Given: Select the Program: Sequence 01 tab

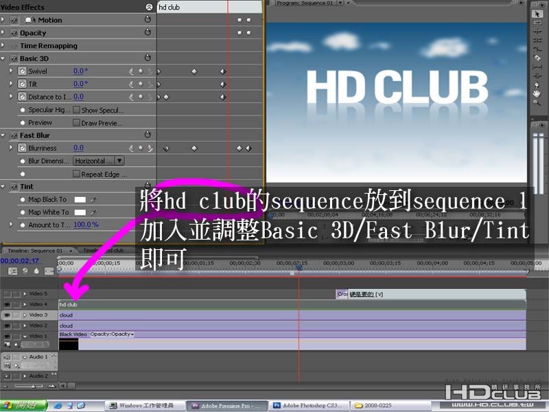Looking at the screenshot, I should [x=304, y=3].
